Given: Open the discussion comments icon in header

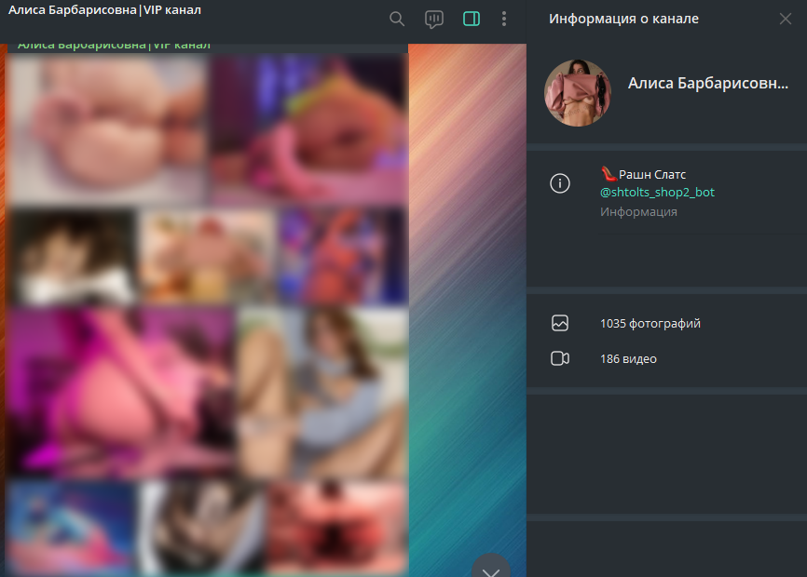Looking at the screenshot, I should [x=433, y=19].
